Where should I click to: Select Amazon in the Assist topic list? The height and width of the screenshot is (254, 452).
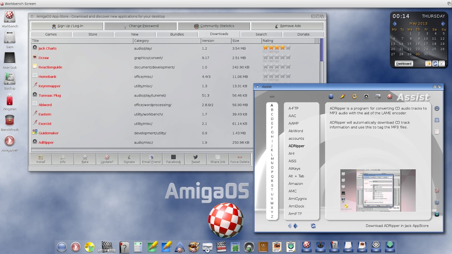[x=296, y=184]
